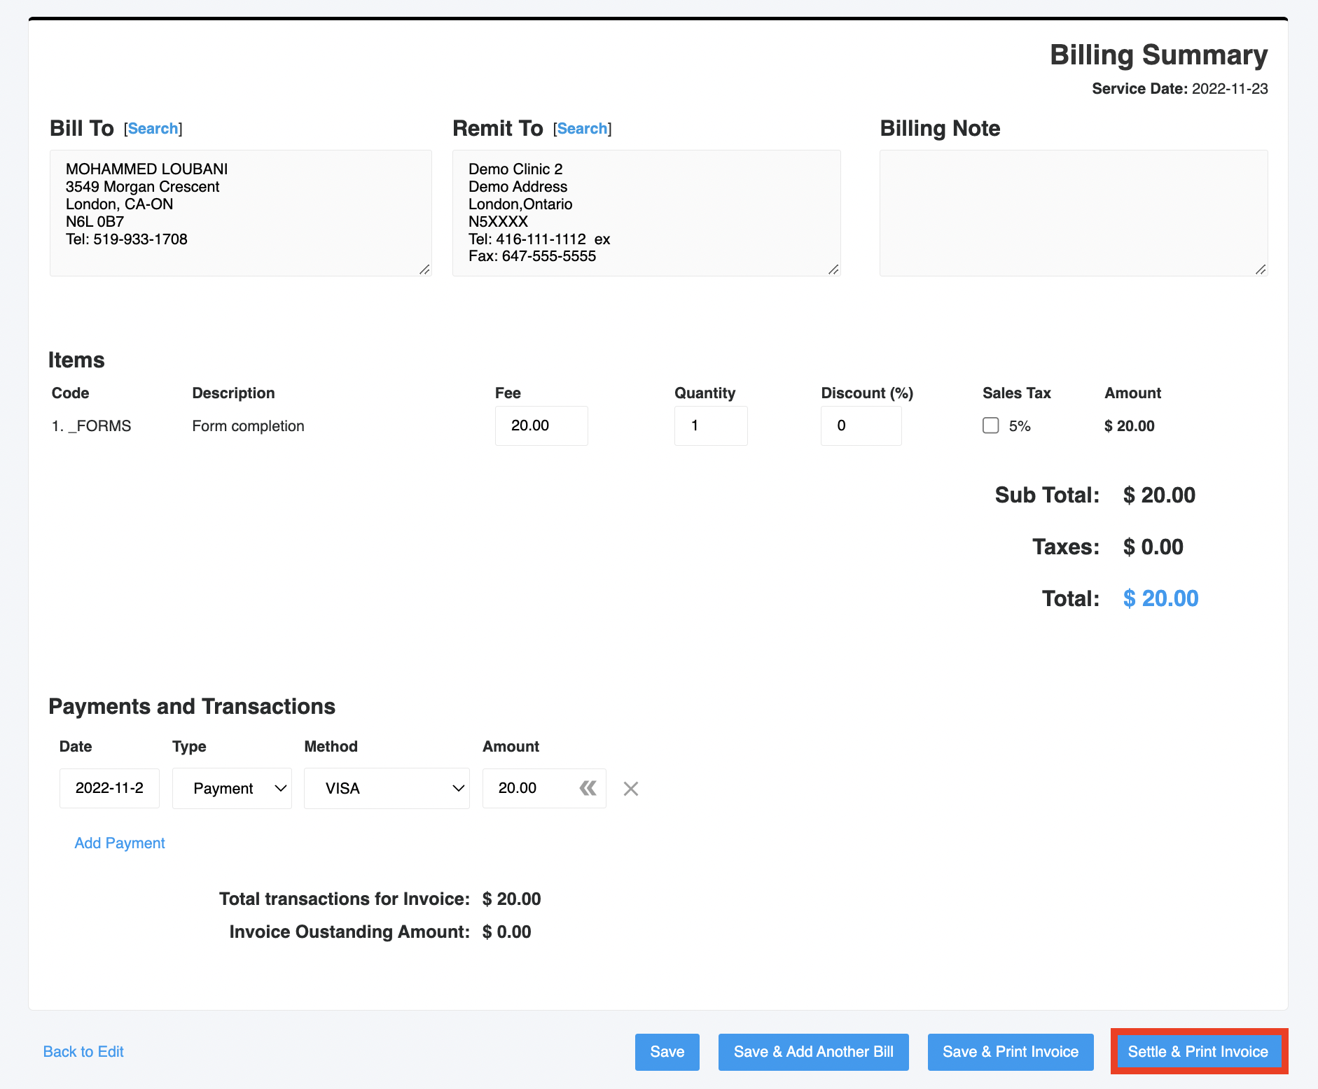Click the Settle & Print Invoice button

coord(1198,1051)
